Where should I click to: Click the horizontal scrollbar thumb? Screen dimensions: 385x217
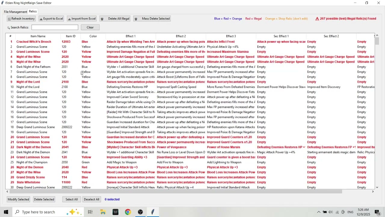(176, 192)
